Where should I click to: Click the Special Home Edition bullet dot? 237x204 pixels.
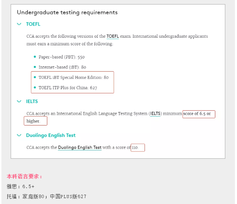35,77
